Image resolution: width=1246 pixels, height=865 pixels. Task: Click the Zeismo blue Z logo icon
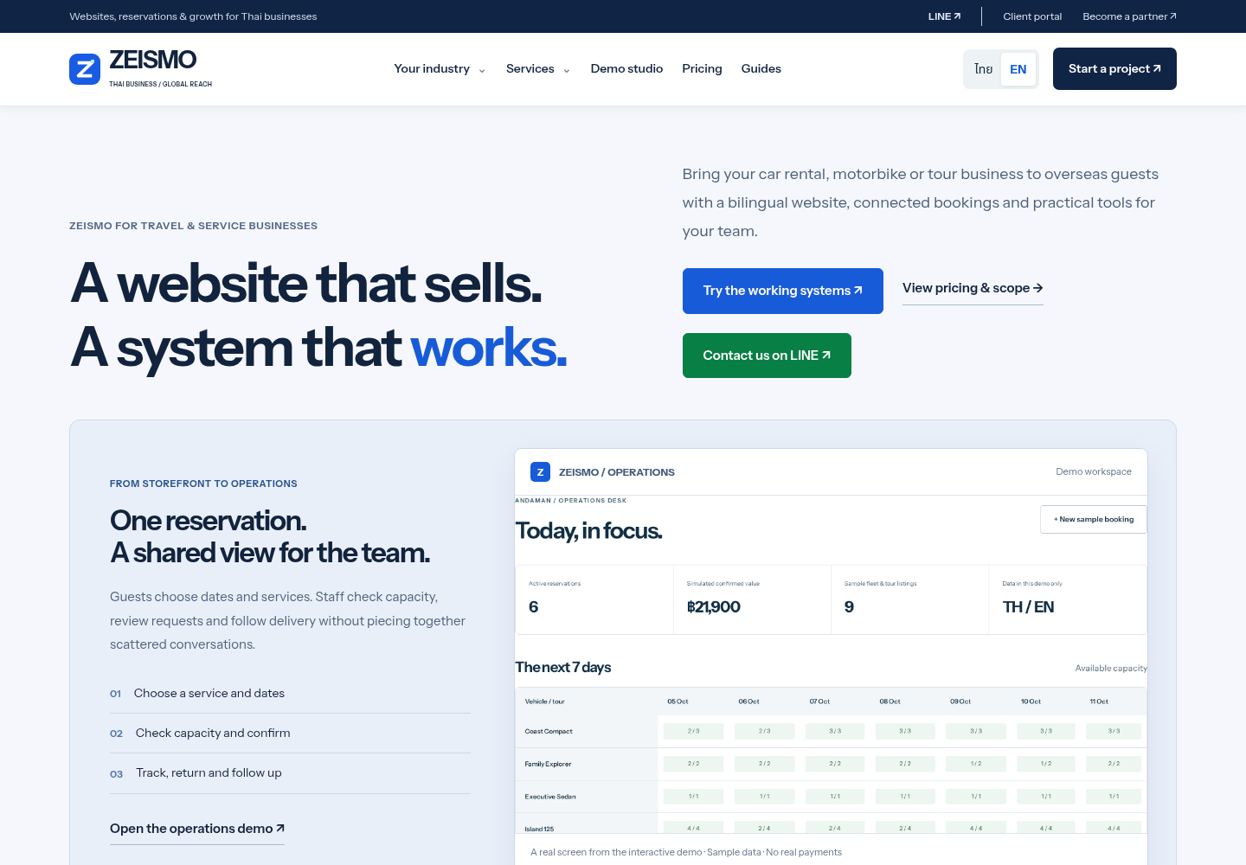tap(85, 69)
